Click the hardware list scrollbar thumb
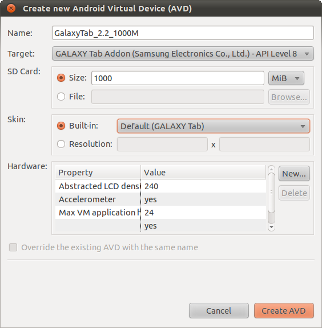The height and width of the screenshot is (328, 322). (271, 193)
